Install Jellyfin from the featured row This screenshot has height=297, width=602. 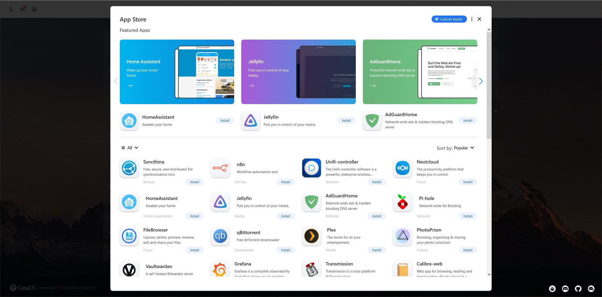346,121
